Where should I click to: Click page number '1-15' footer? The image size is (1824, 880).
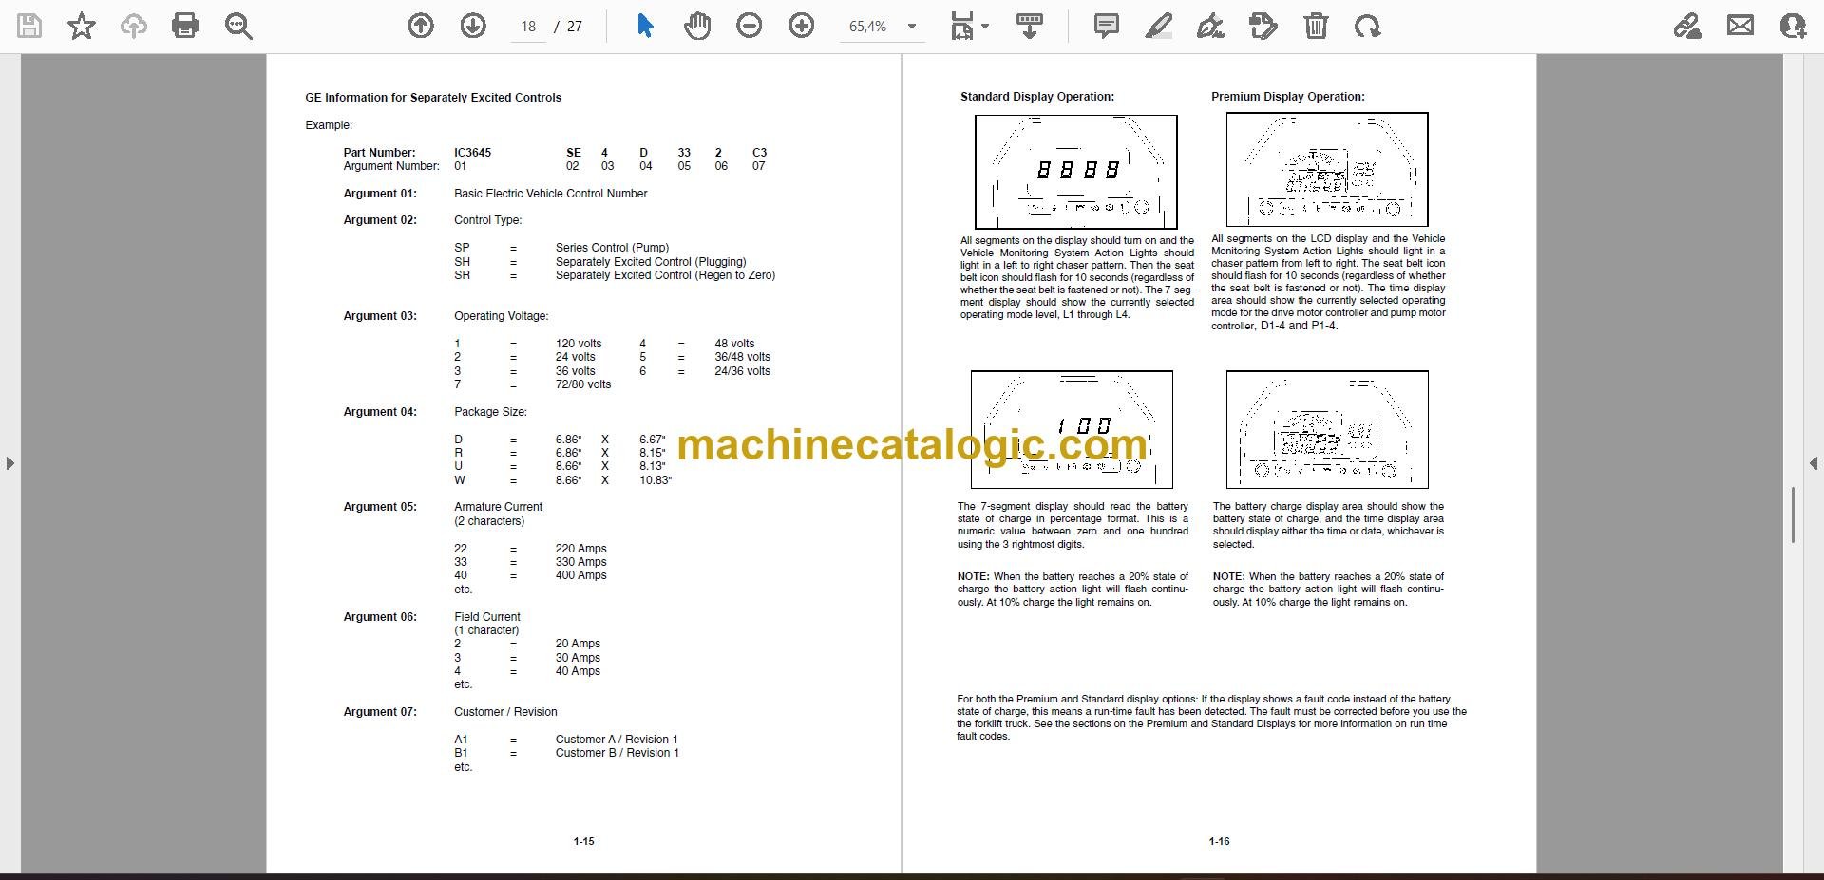coord(584,842)
